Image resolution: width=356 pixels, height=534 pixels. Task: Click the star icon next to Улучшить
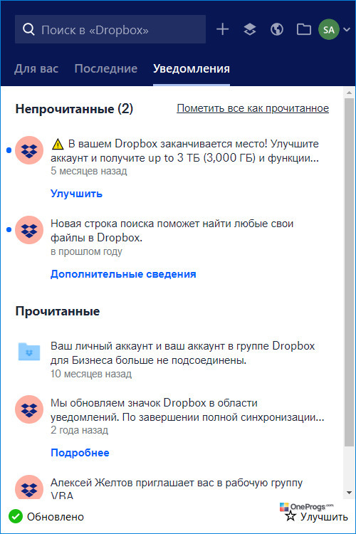[290, 516]
